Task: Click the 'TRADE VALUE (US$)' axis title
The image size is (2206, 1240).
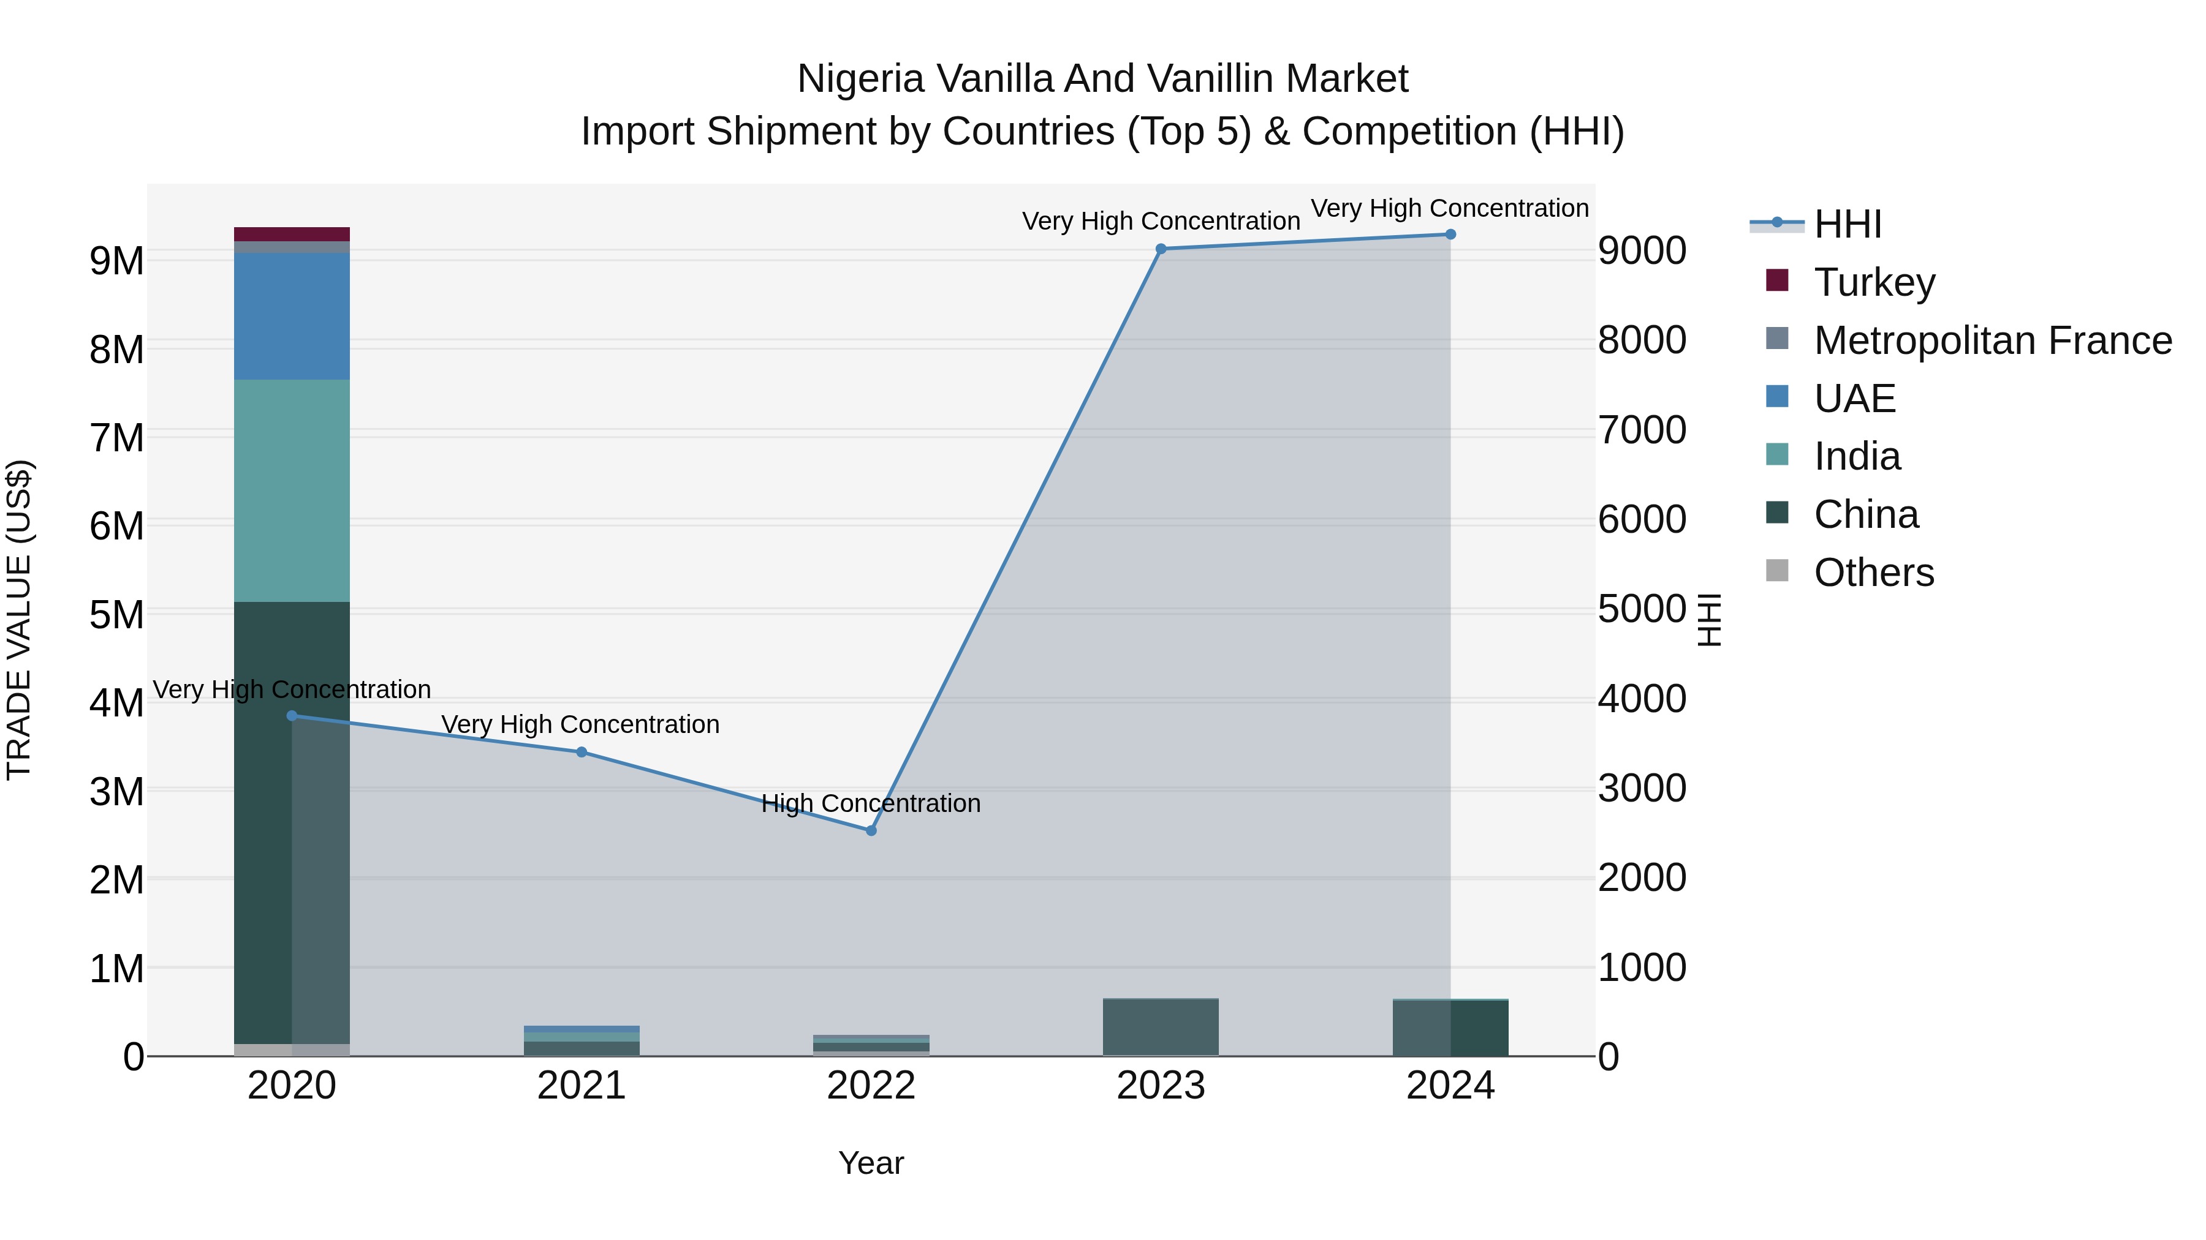Action: coord(19,620)
